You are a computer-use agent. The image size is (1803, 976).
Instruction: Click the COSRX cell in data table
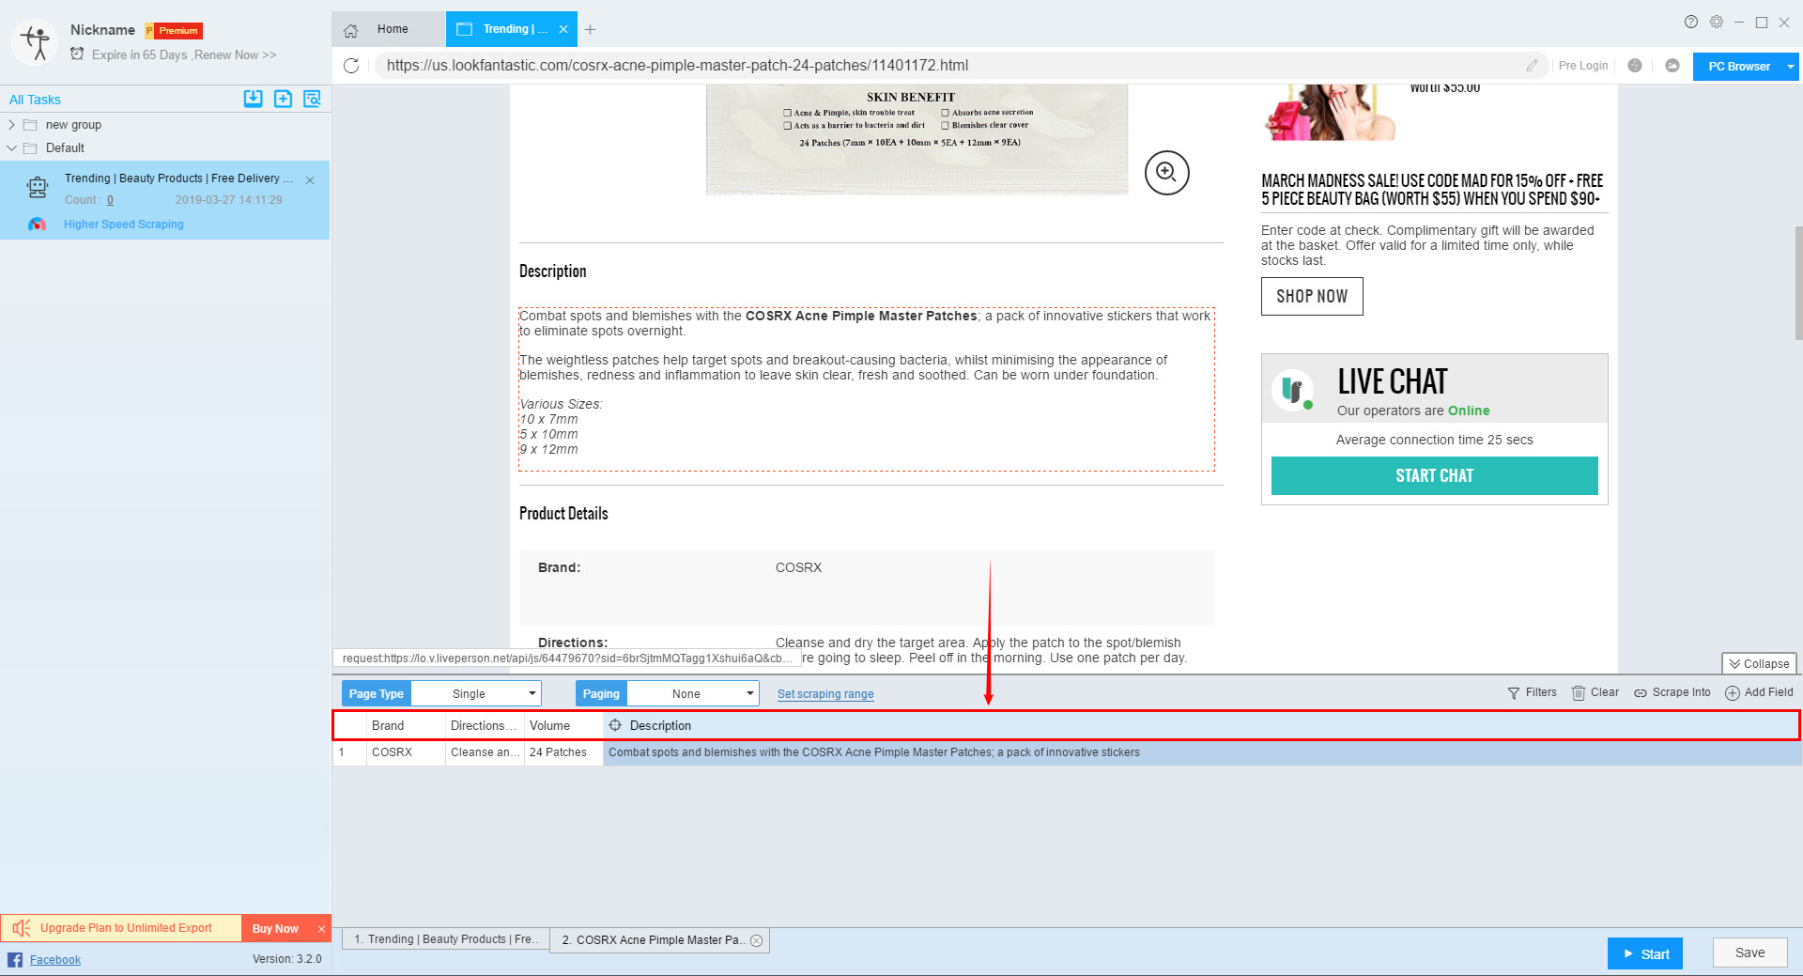click(x=406, y=752)
